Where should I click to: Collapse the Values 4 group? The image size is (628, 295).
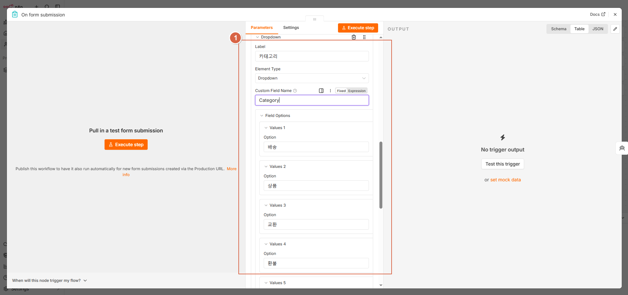[266, 244]
